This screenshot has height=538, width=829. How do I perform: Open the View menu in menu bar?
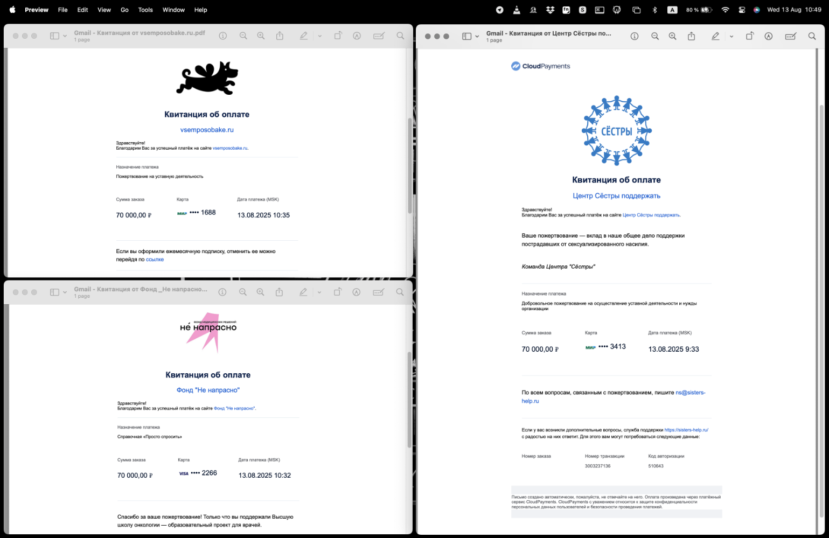pyautogui.click(x=104, y=10)
